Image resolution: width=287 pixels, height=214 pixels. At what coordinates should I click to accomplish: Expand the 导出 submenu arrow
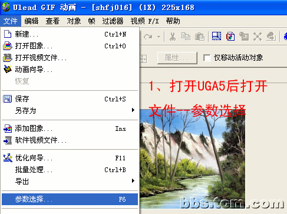click(x=133, y=181)
